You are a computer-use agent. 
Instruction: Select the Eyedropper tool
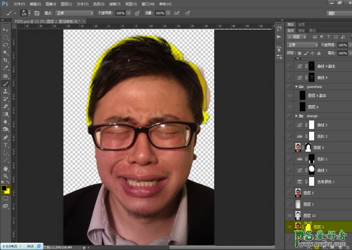tap(6, 68)
